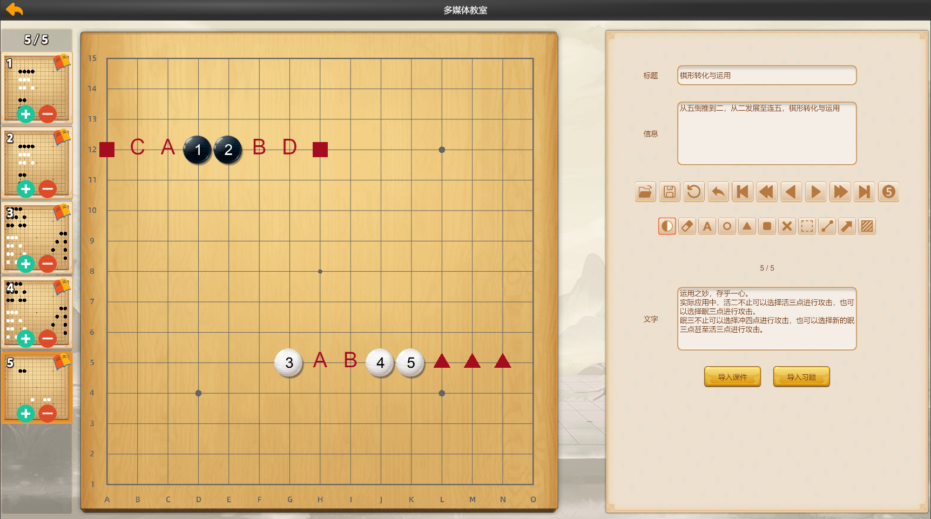Toggle the black/white alternating stone tool
This screenshot has width=931, height=519.
click(x=667, y=226)
